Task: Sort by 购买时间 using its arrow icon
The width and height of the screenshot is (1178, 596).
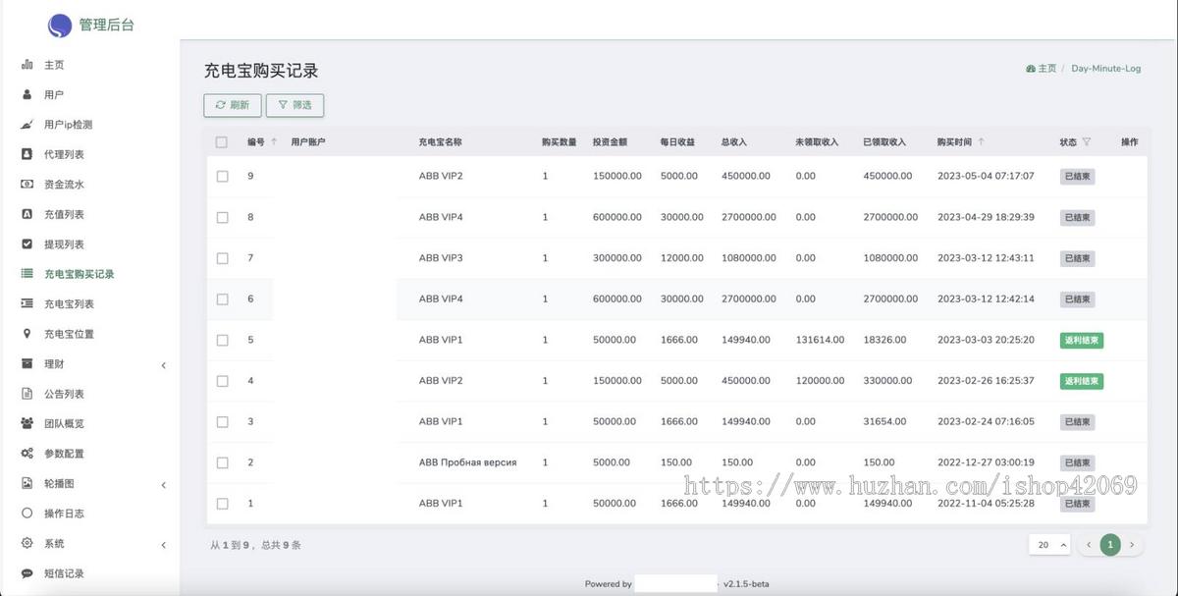Action: tap(981, 142)
